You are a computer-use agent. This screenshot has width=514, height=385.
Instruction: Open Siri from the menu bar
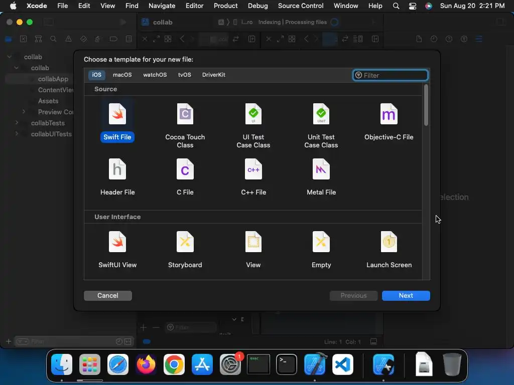429,6
